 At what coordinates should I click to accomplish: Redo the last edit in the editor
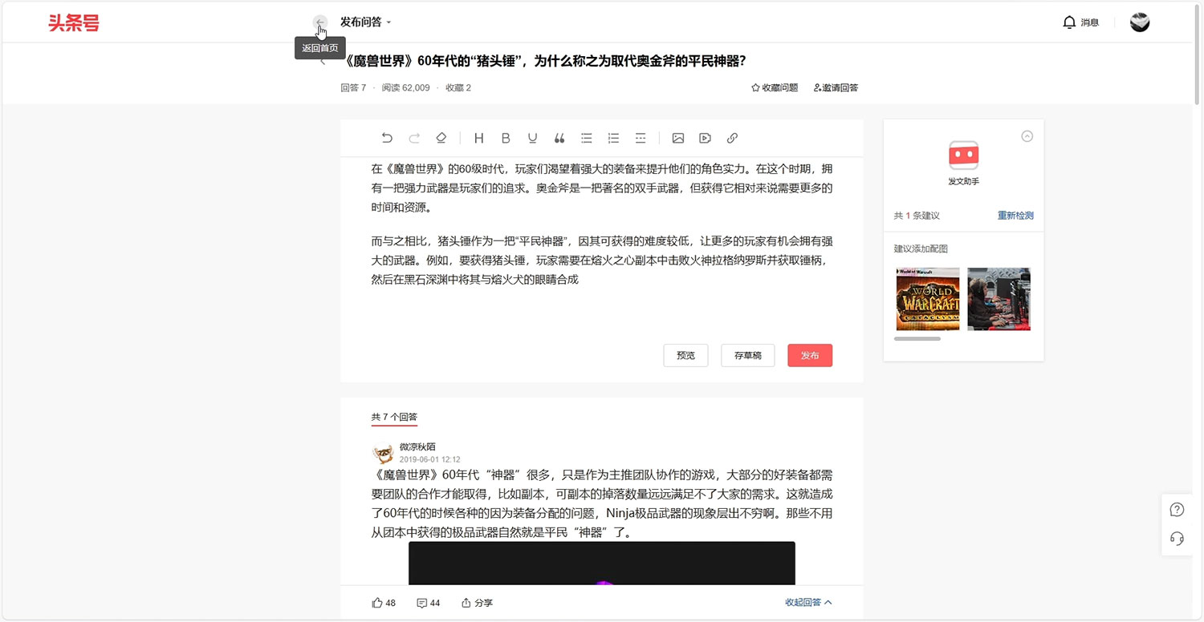(414, 138)
